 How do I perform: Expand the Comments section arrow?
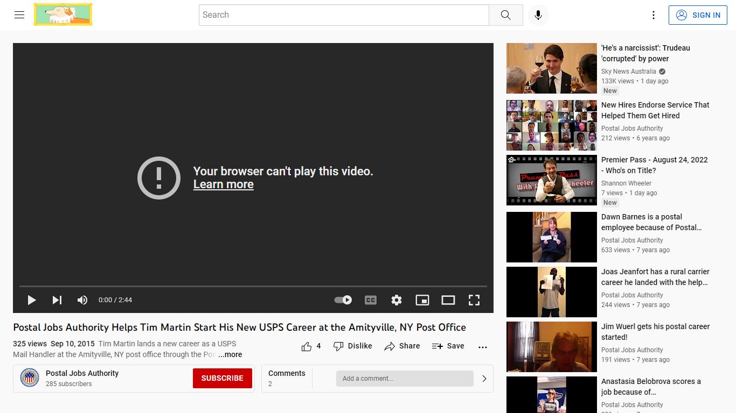point(484,379)
